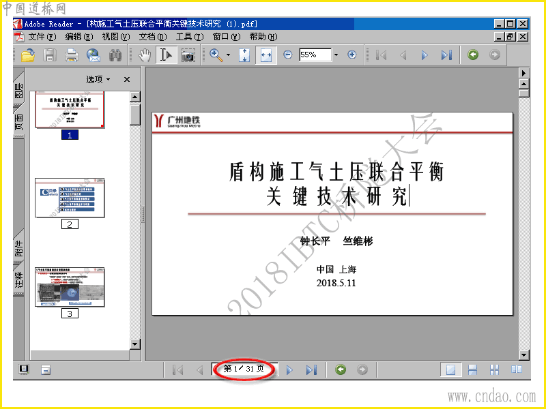The image size is (546, 409).
Task: Click green previous view button in status bar
Action: [341, 369]
